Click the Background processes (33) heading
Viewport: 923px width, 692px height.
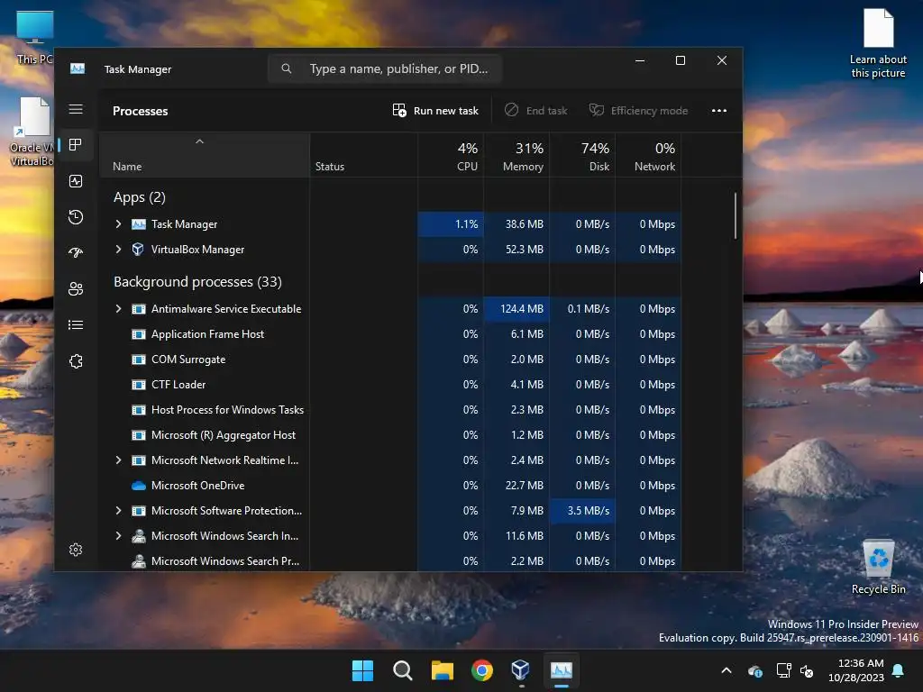click(x=197, y=282)
